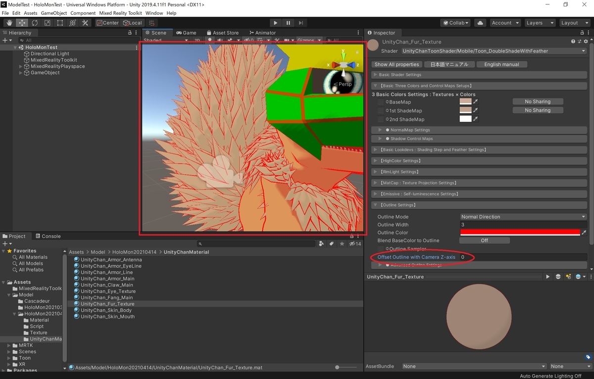Screen dimensions: 594x379
Task: Select the Rect tool
Action: [60, 23]
